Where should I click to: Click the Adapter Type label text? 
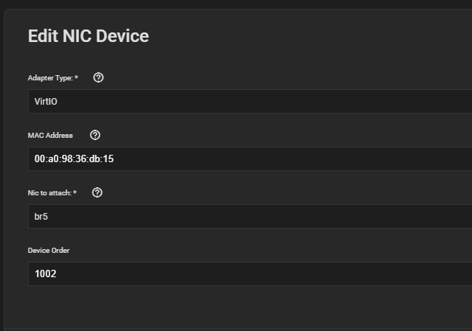49,78
